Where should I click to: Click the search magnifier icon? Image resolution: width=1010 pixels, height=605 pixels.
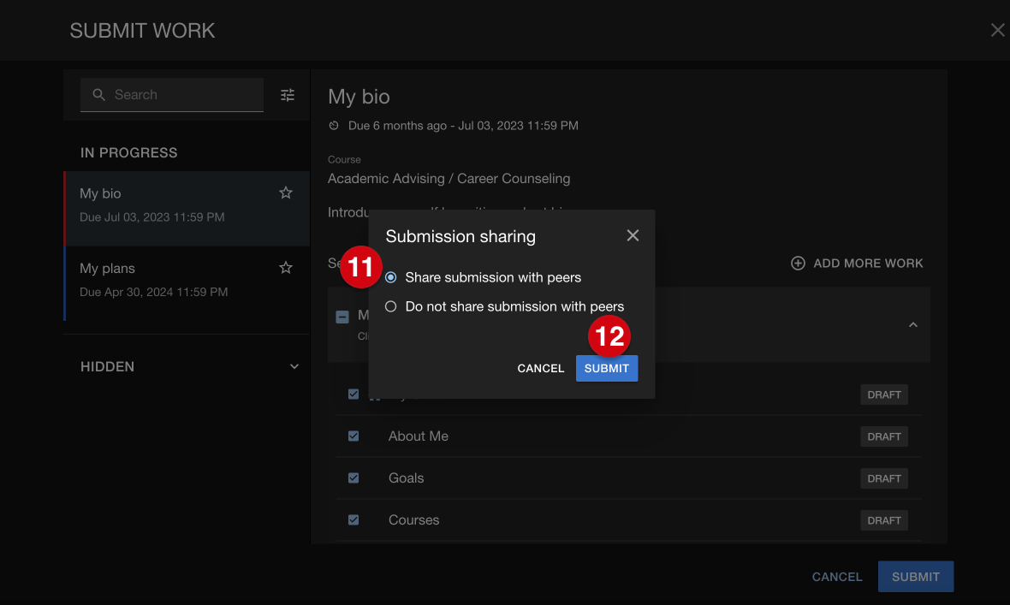tap(98, 94)
